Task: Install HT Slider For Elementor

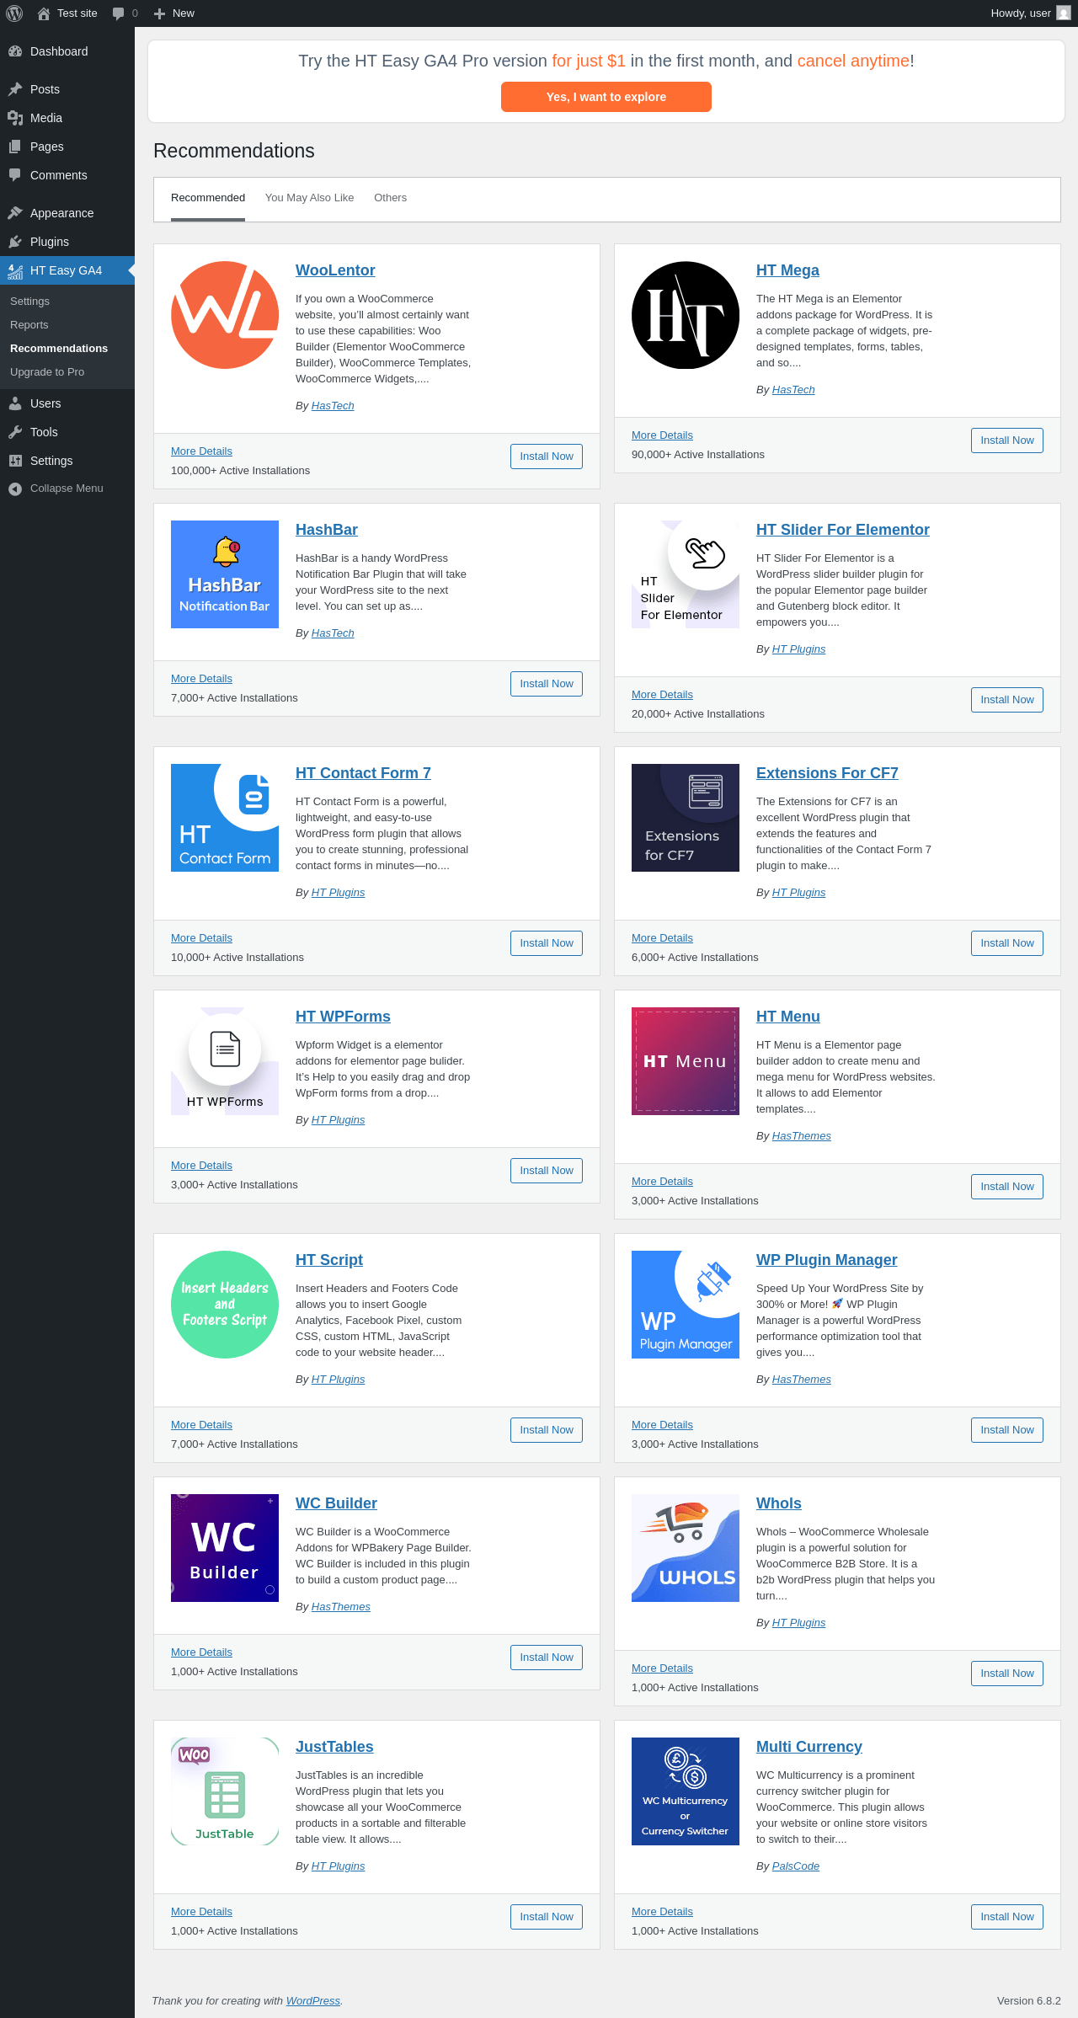Action: (x=1007, y=700)
